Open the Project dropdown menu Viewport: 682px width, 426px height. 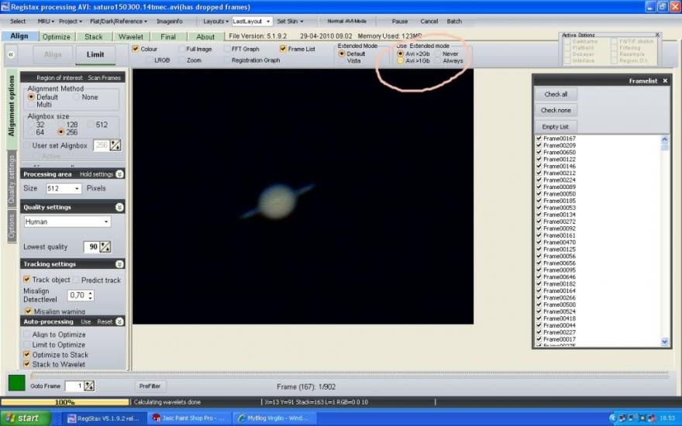(x=70, y=22)
